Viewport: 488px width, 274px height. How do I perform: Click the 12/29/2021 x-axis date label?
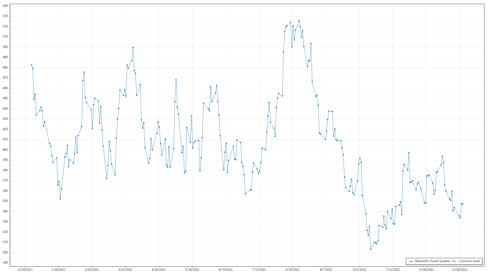(x=25, y=270)
